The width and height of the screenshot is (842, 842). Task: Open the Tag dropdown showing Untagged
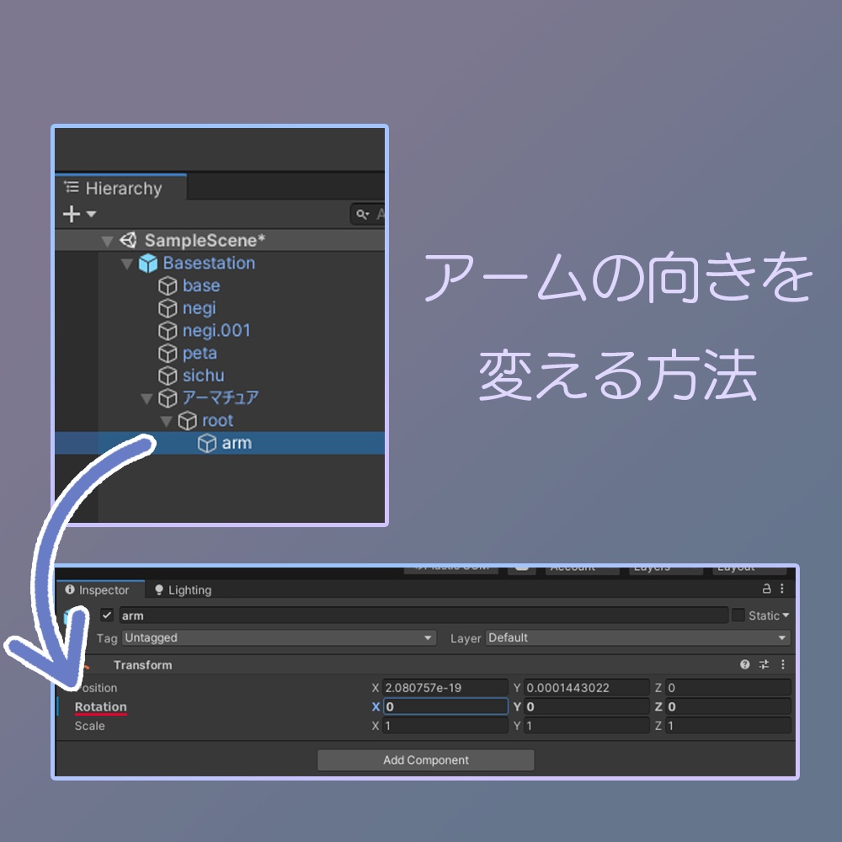click(x=278, y=637)
